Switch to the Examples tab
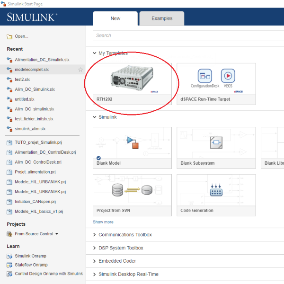Viewport: 284px width, 284px height. [162, 18]
